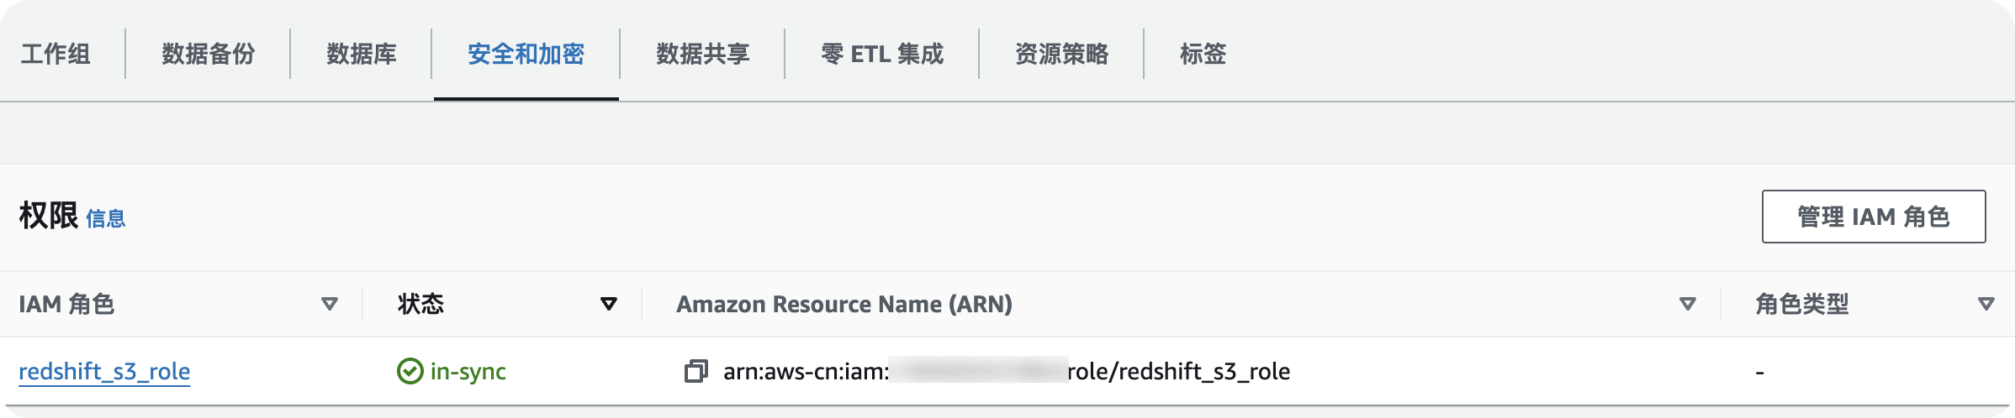
Task: Open the 数据备份 tab
Action: pyautogui.click(x=208, y=54)
